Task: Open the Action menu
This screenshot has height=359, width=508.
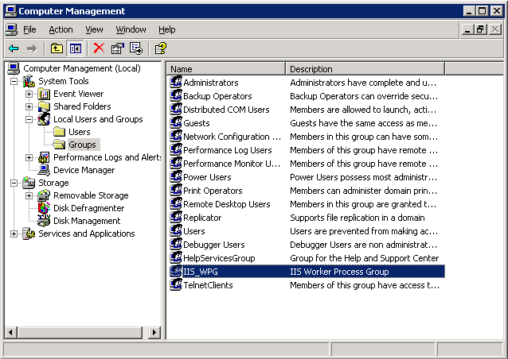Action: [61, 29]
